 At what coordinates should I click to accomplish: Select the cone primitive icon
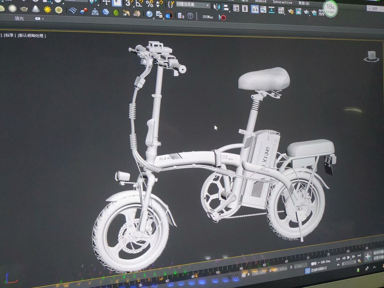[36, 9]
